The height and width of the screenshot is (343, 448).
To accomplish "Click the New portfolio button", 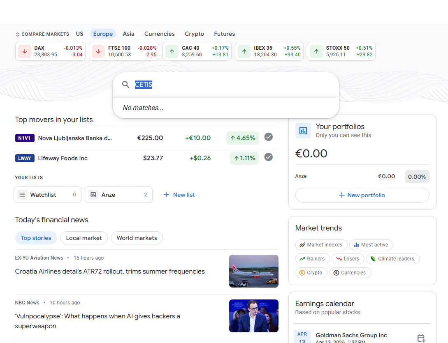I will tap(362, 195).
